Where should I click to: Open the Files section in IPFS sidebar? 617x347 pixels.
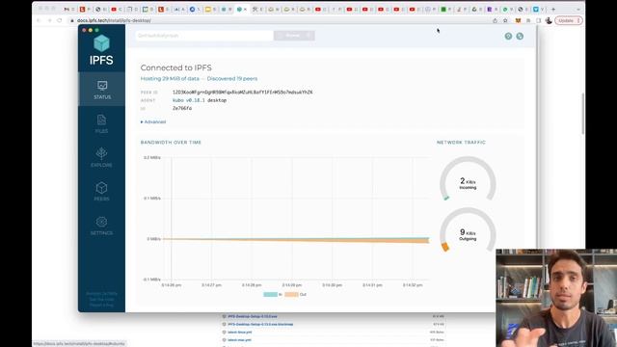(101, 123)
